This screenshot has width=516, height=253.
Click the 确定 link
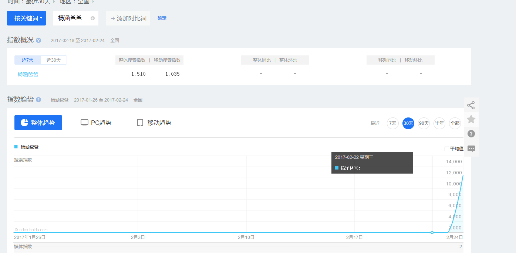tap(162, 18)
